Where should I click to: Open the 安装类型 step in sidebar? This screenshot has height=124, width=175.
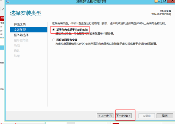[x=28, y=30]
